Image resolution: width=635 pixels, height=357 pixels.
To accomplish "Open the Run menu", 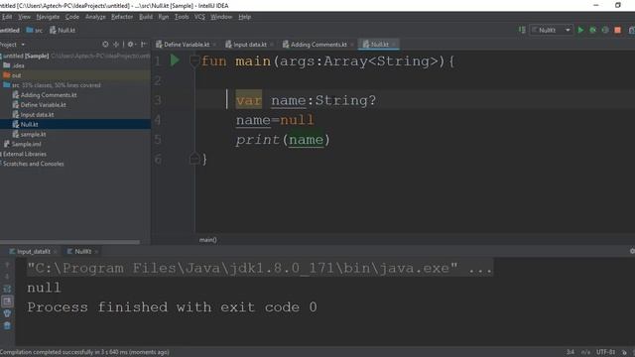I will pos(163,17).
